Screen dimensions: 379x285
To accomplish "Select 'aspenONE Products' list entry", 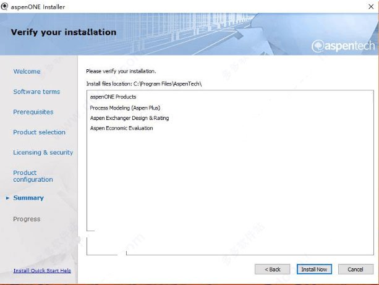I will click(113, 97).
